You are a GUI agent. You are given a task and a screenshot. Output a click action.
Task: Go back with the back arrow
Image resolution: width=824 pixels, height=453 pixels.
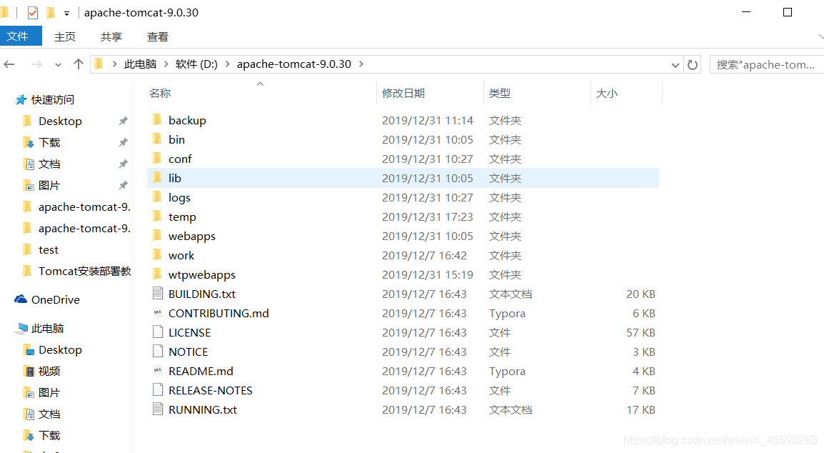point(9,64)
